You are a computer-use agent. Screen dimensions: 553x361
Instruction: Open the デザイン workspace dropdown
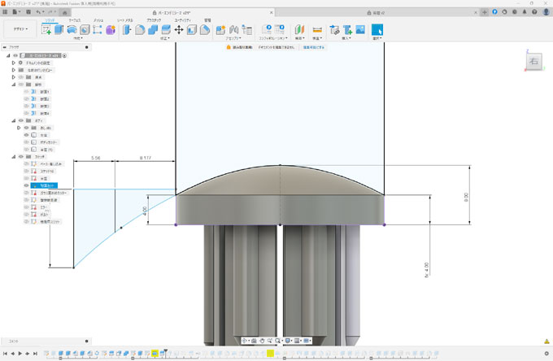click(x=19, y=29)
